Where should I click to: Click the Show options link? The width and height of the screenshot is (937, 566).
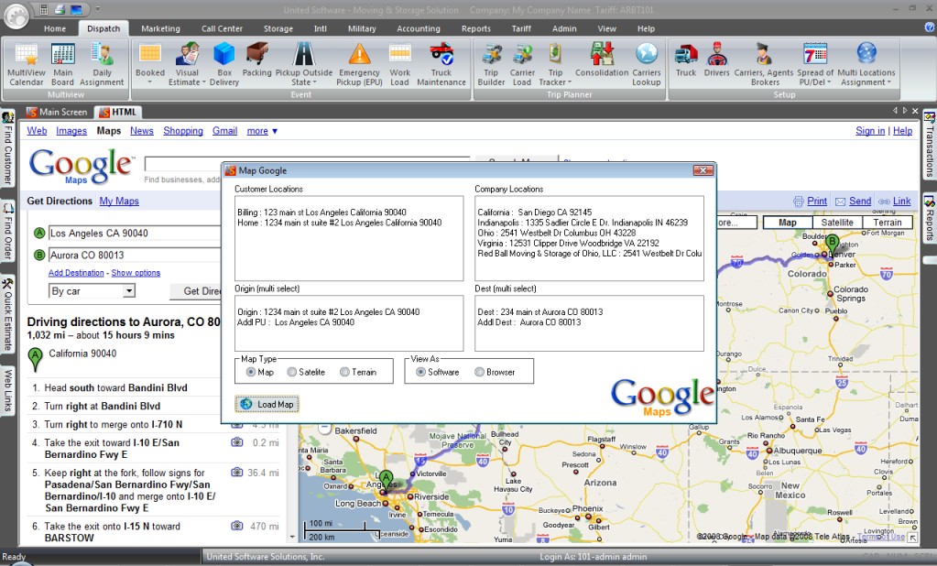pyautogui.click(x=136, y=273)
